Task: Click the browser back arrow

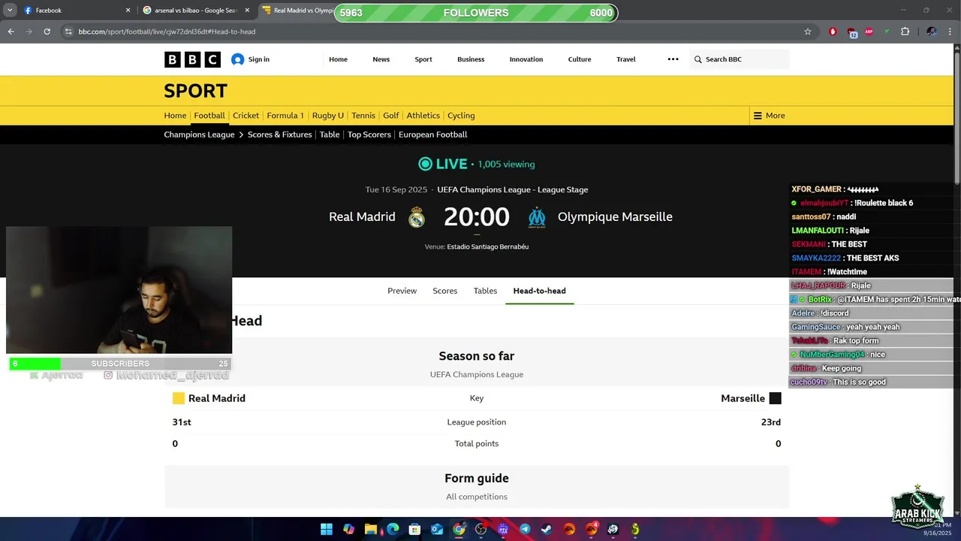Action: click(11, 32)
